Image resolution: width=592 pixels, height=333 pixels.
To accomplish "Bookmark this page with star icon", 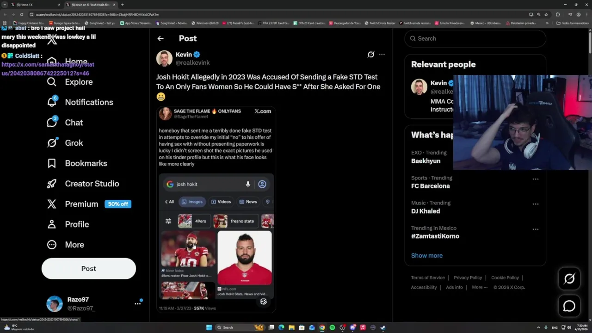I will coord(546,14).
